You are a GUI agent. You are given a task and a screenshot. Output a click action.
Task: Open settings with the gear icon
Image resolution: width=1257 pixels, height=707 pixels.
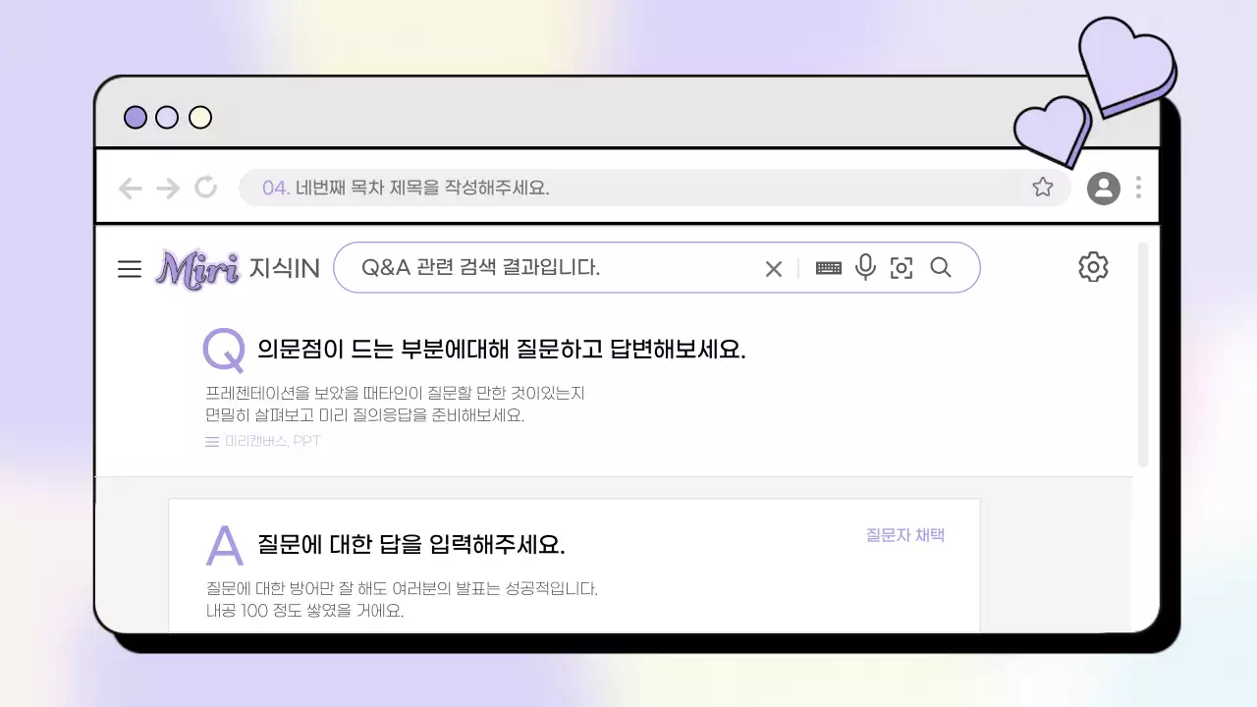pyautogui.click(x=1093, y=266)
